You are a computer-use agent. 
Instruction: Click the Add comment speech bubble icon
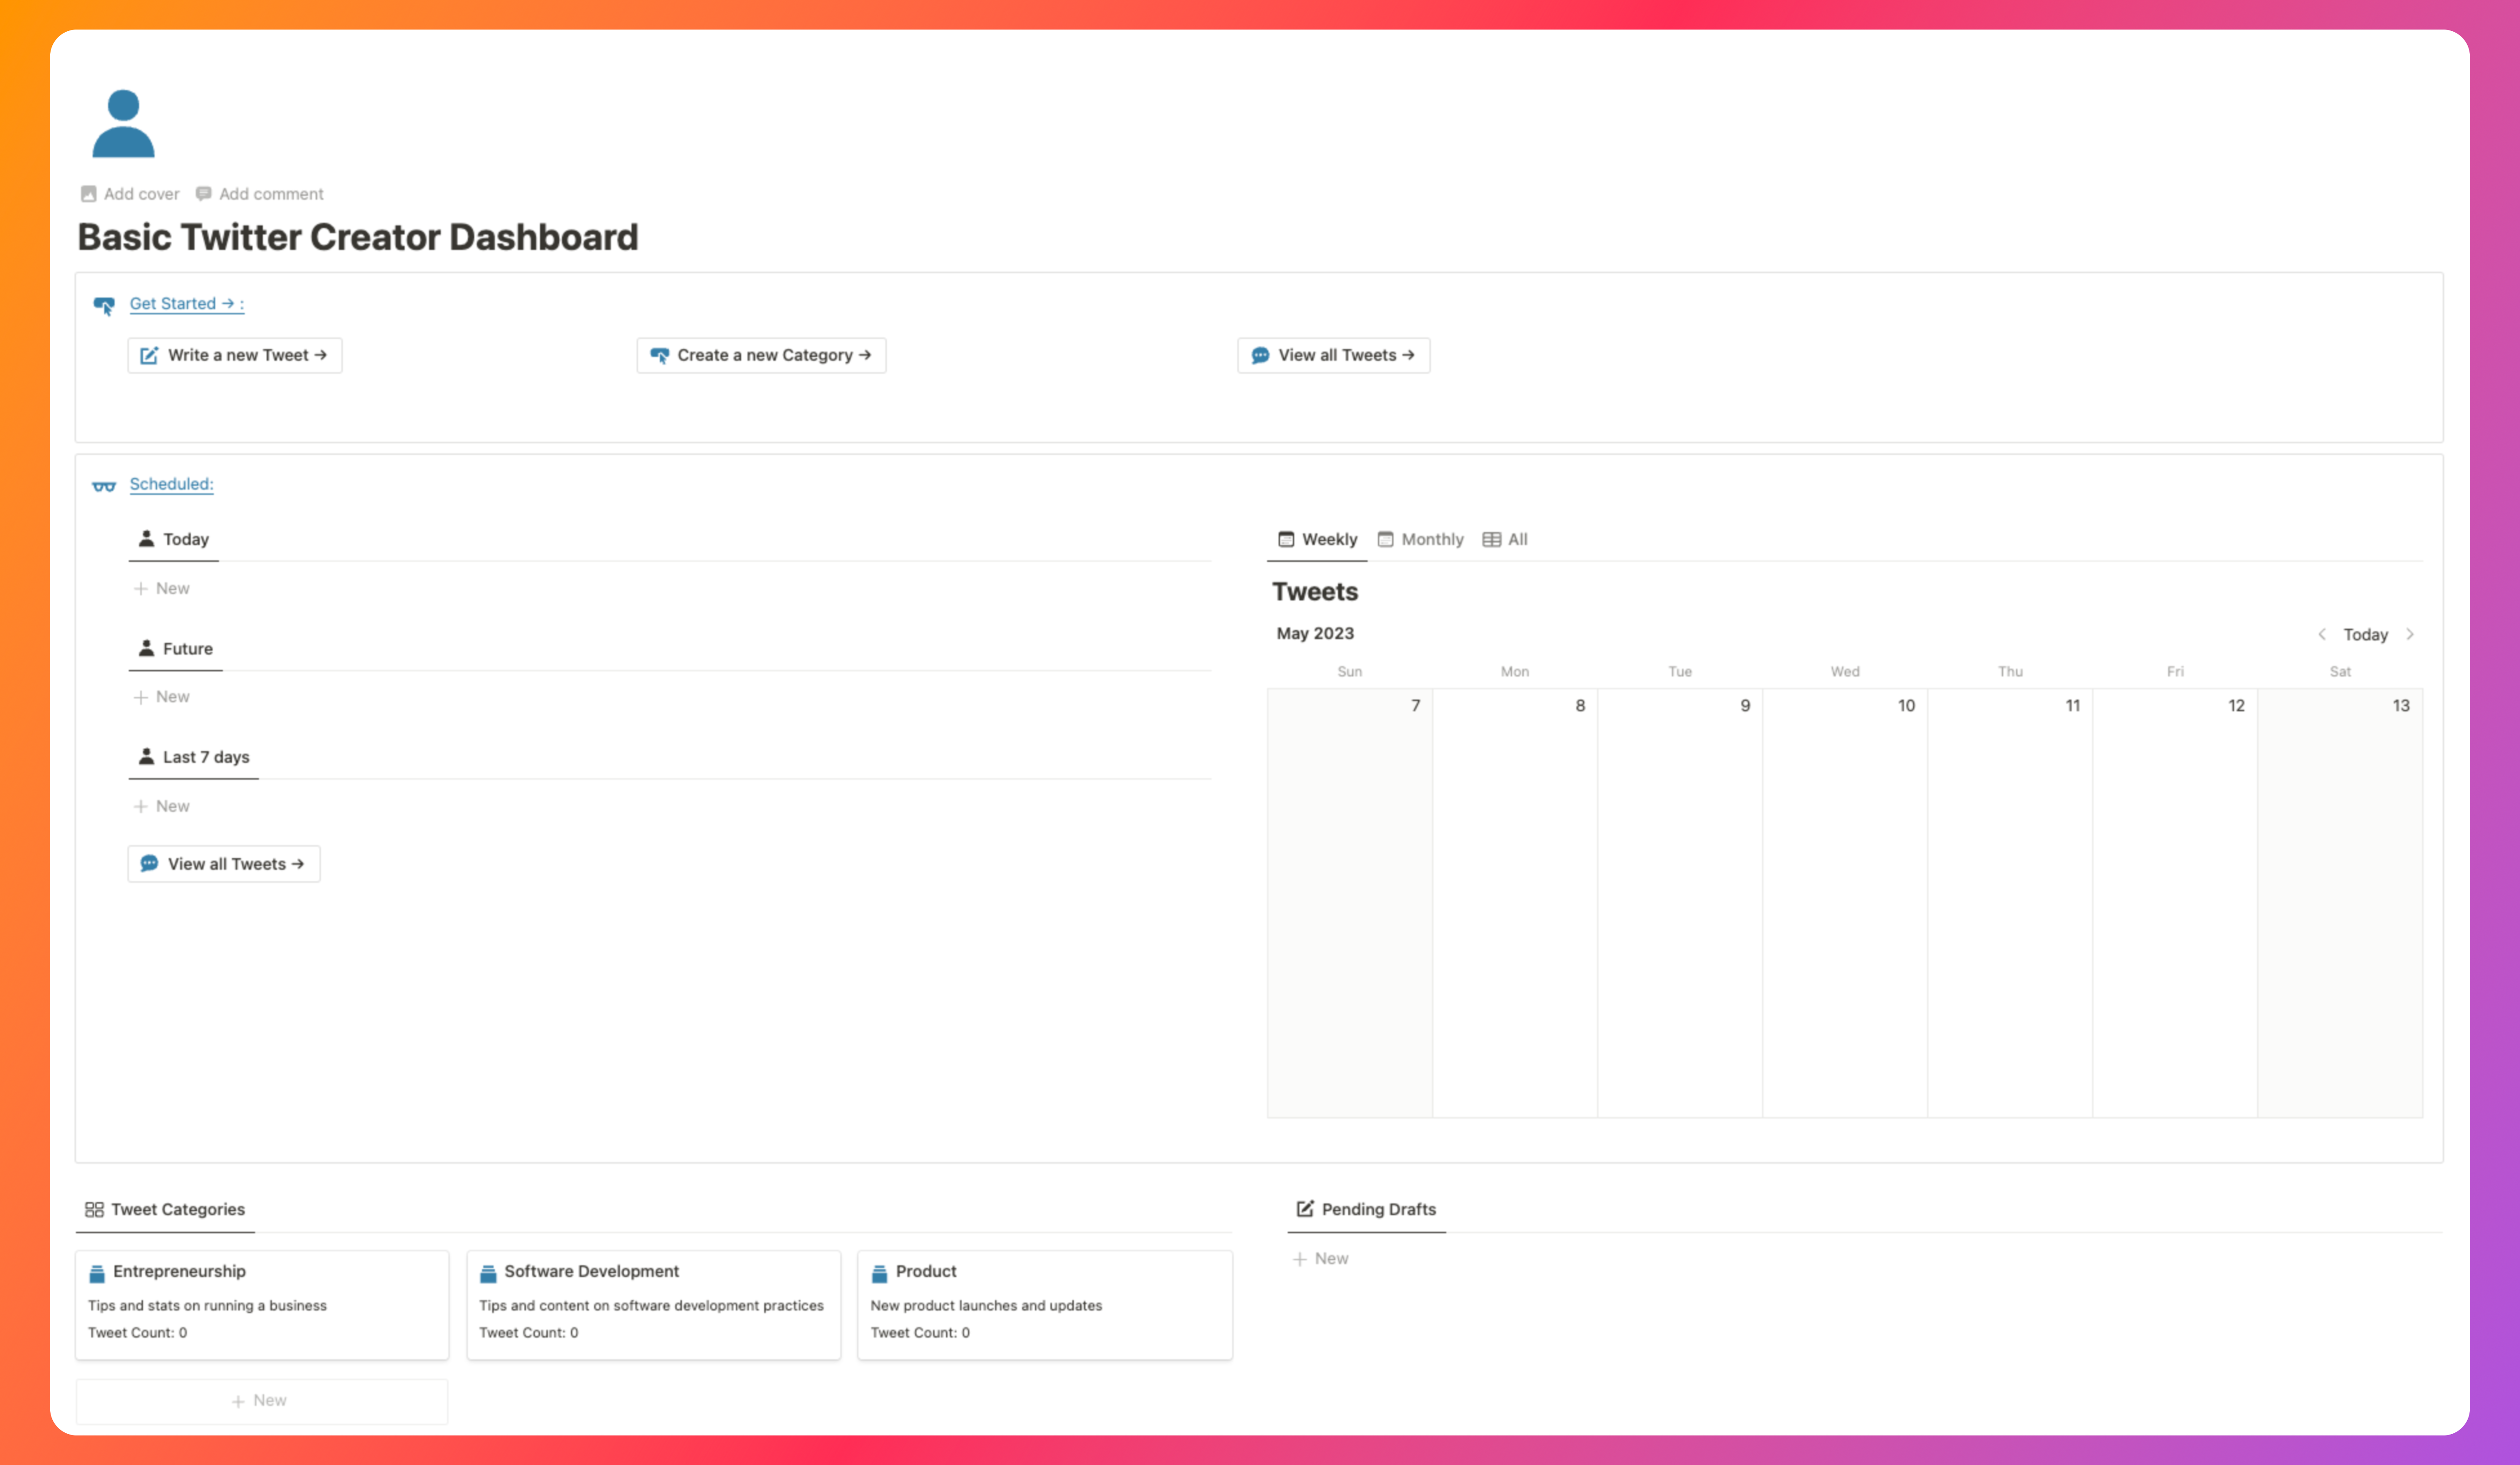point(203,193)
